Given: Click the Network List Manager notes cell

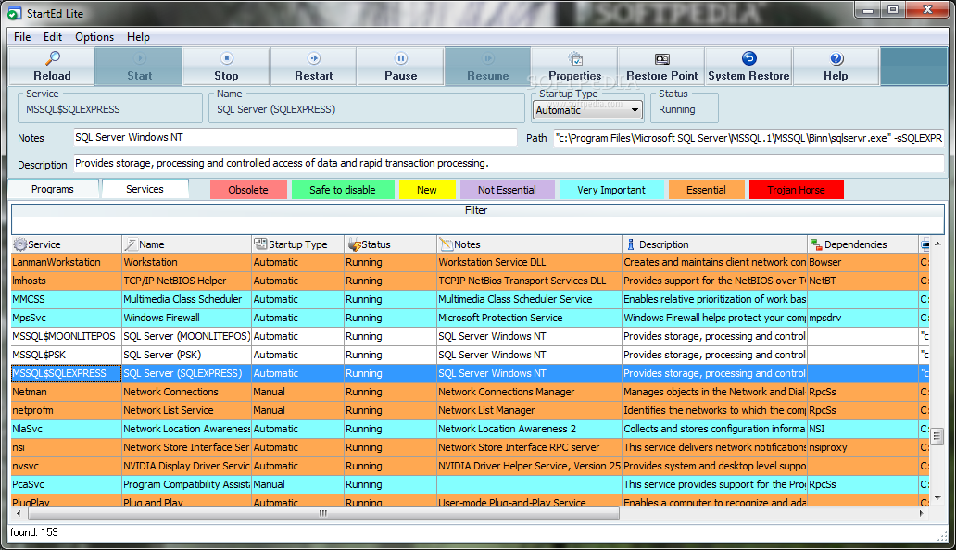Looking at the screenshot, I should (x=529, y=410).
